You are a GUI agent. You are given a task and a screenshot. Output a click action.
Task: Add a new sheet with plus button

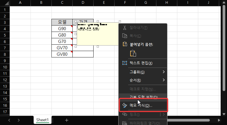67,120
